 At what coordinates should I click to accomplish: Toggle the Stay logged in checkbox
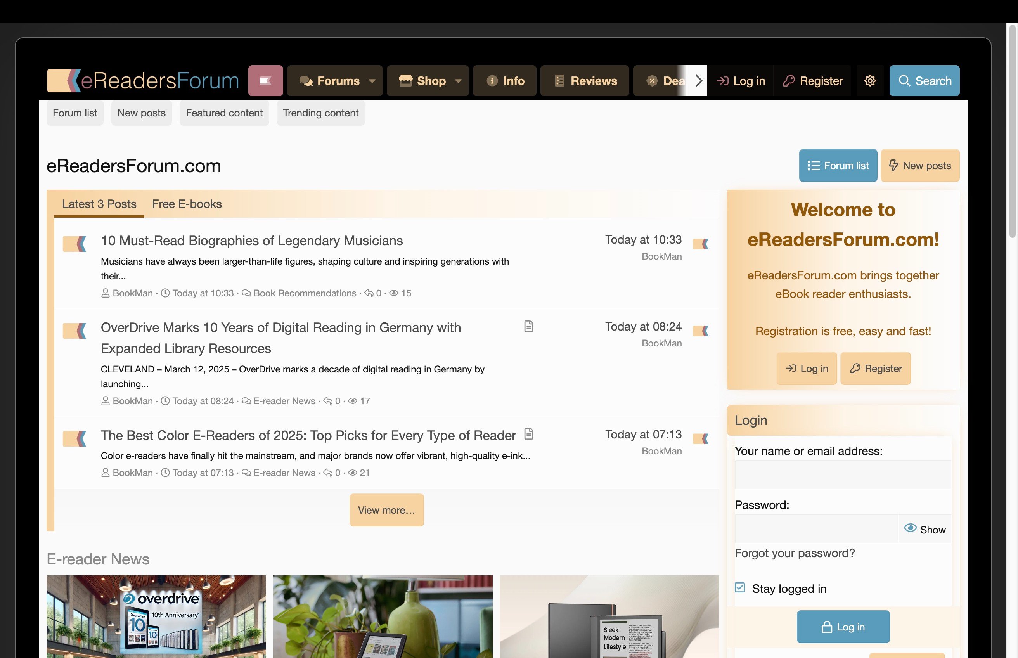click(740, 588)
